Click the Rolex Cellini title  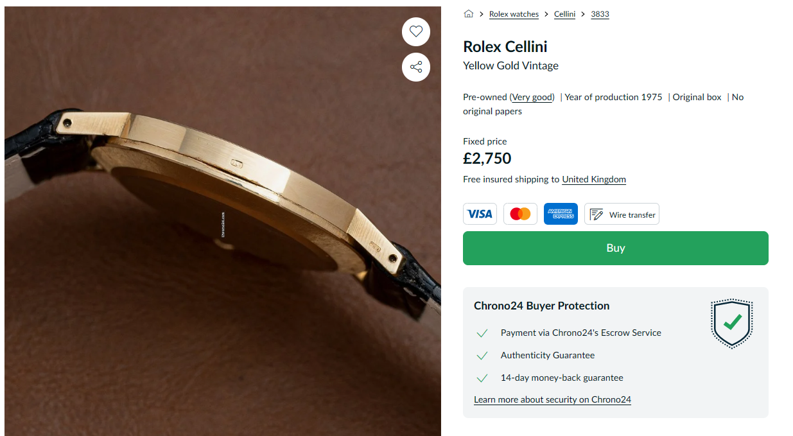(x=505, y=46)
